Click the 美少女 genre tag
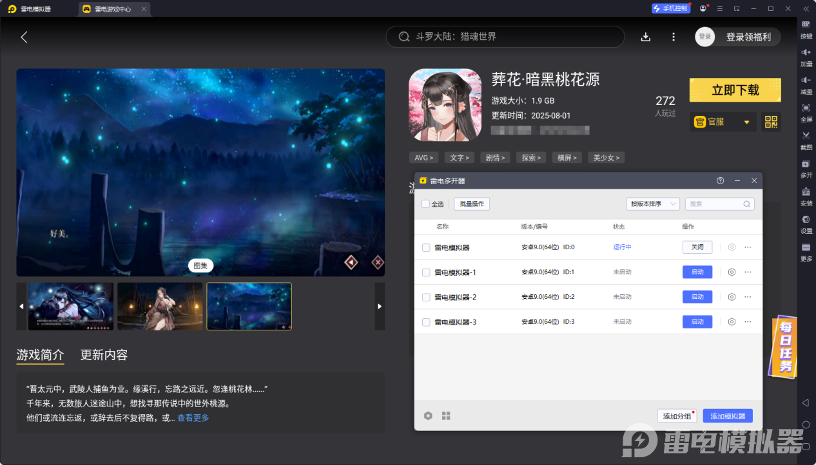Screen dimensions: 816x465 pyautogui.click(x=607, y=158)
